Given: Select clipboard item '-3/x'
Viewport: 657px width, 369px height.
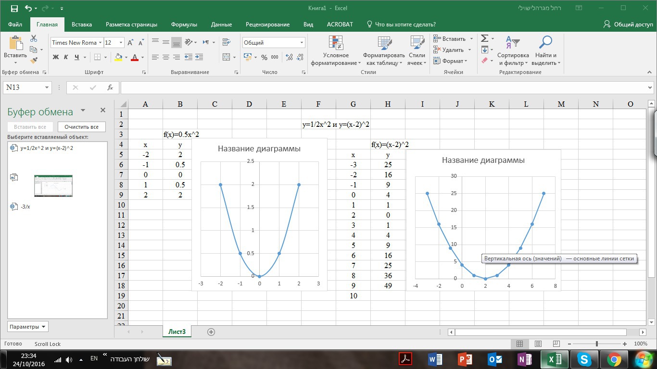Looking at the screenshot, I should 57,207.
